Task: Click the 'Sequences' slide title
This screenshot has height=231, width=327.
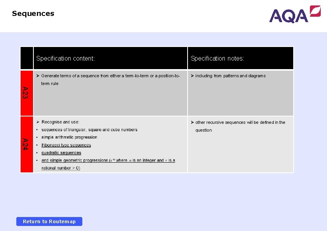Action: point(33,13)
